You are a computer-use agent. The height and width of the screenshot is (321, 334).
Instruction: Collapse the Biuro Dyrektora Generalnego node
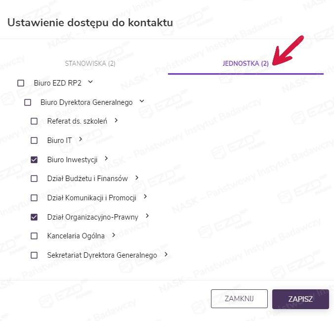[142, 101]
